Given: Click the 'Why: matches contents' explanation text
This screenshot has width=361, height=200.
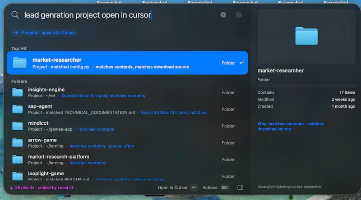Looking at the screenshot, I should 291,127.
